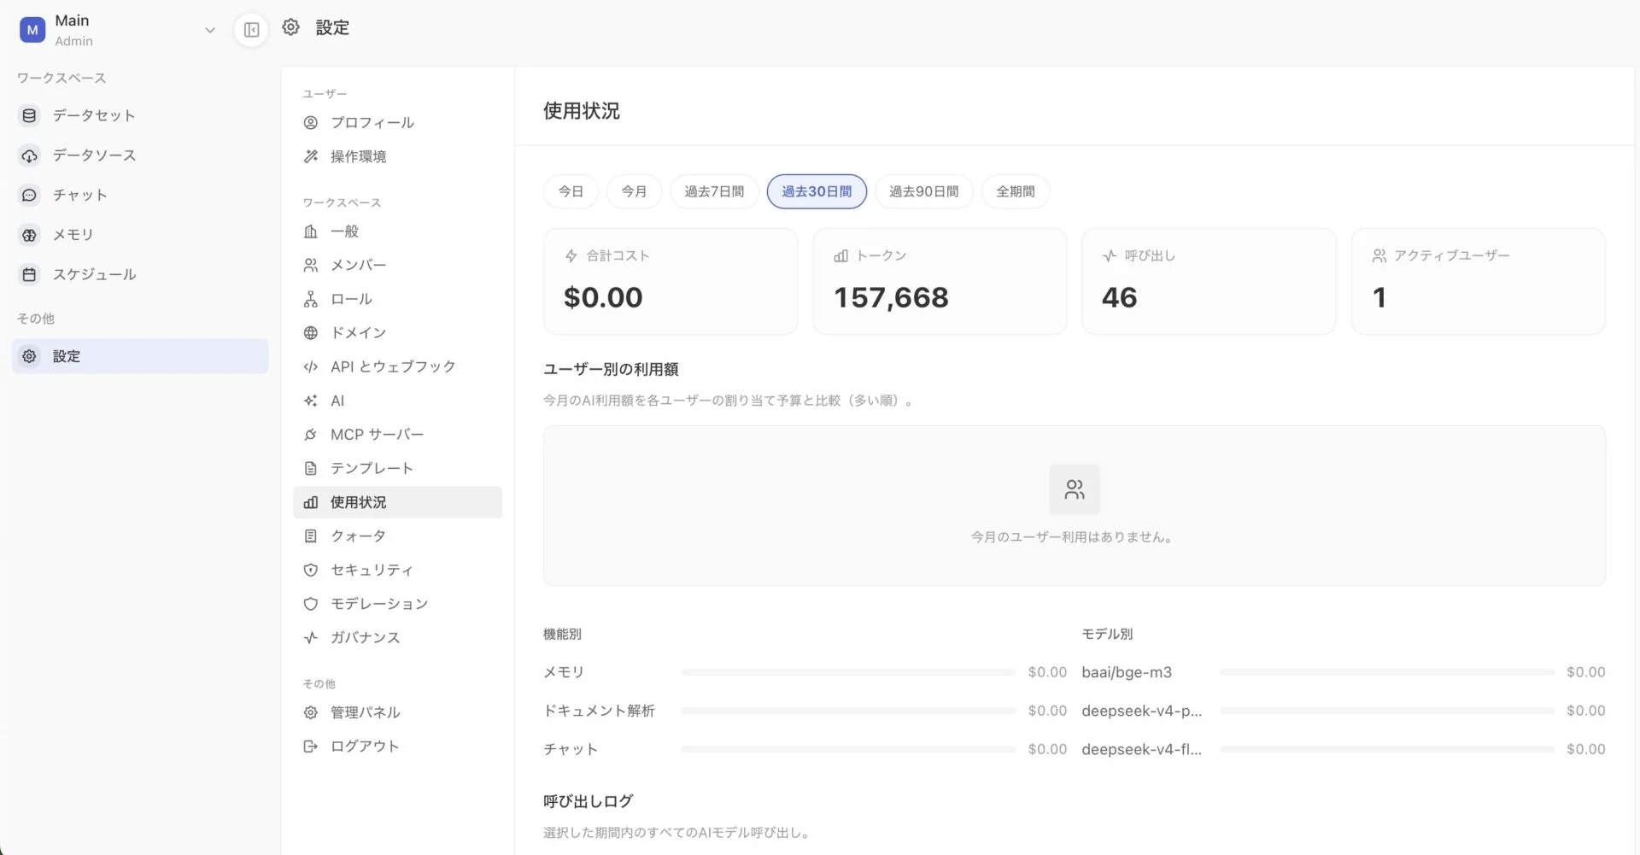
Task: Open the メンバー settings page
Action: pyautogui.click(x=397, y=266)
